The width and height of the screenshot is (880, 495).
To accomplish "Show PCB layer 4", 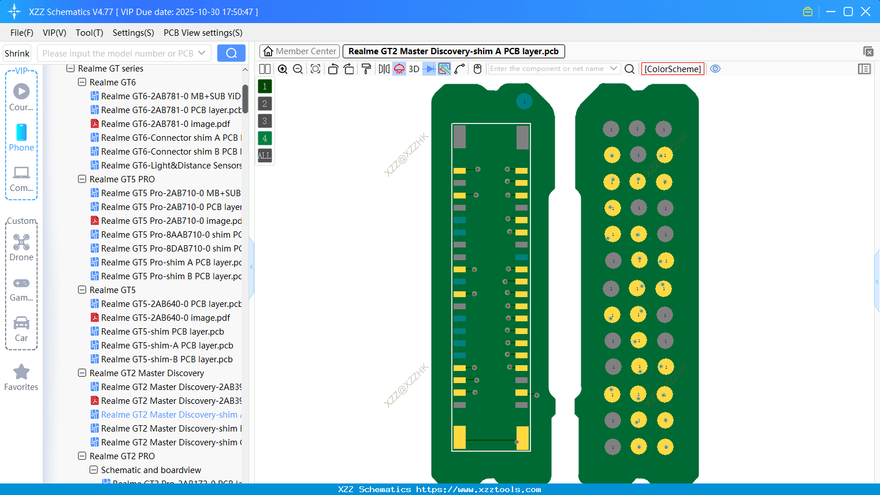I will [265, 138].
